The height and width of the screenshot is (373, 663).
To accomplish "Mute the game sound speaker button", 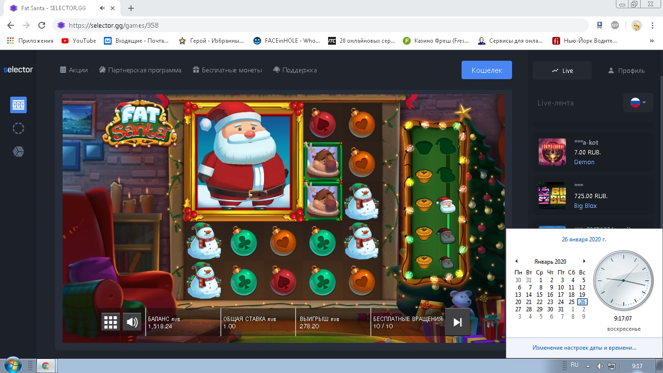I will click(x=132, y=322).
